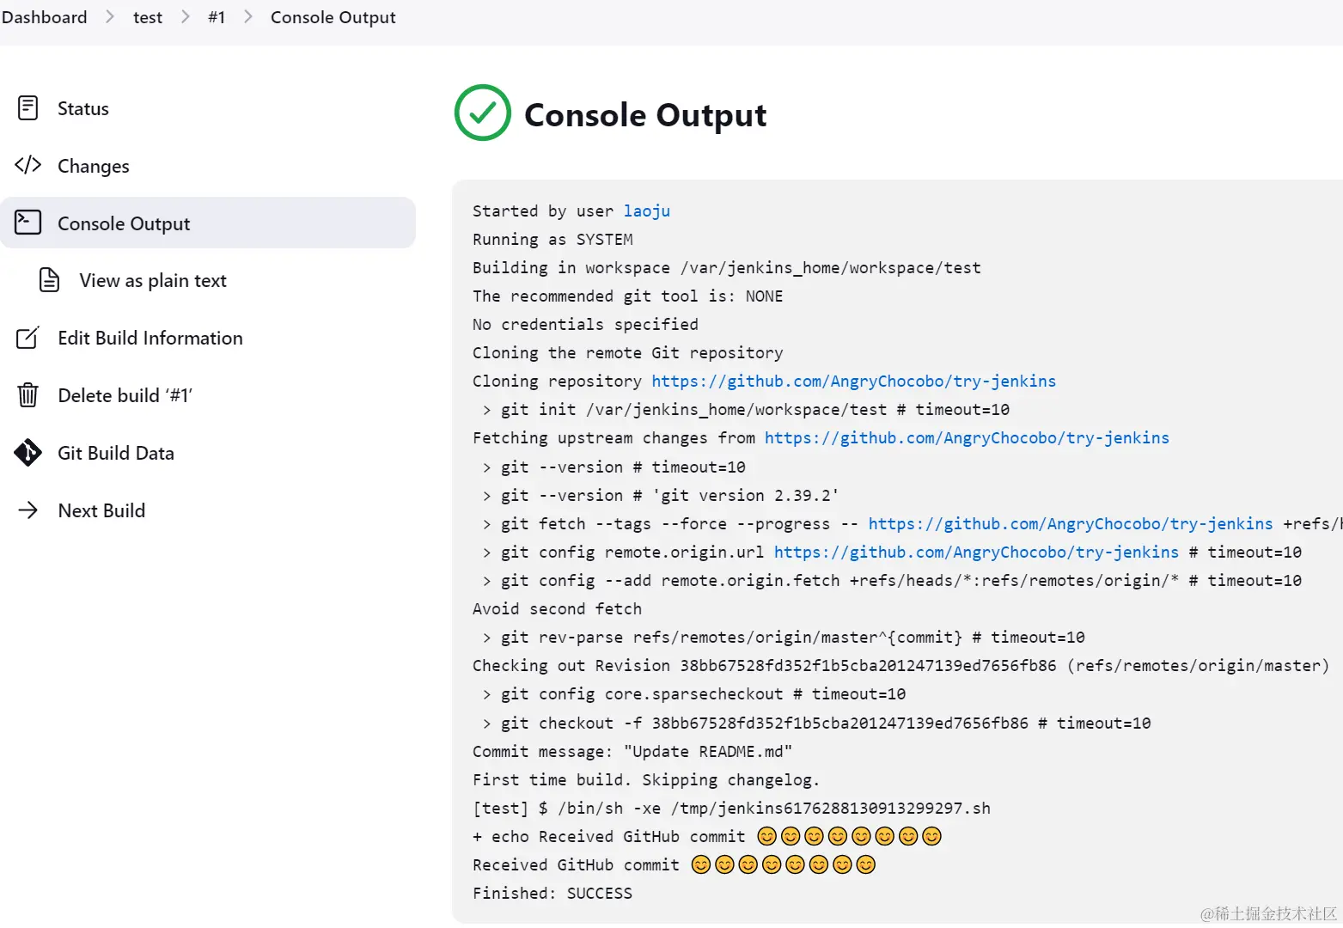Click the Next Build arrow icon
This screenshot has height=928, width=1343.
coord(28,510)
